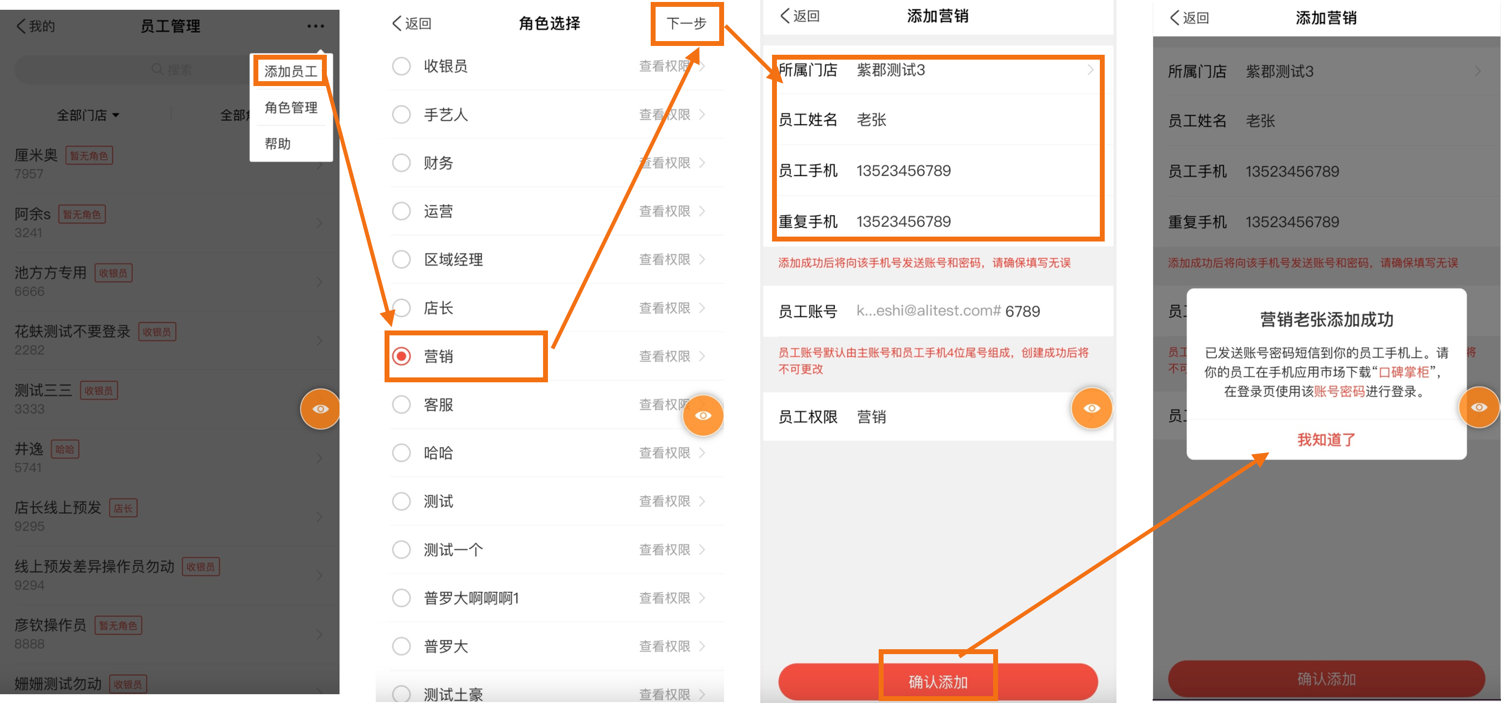The image size is (1501, 703).
Task: Open employee 阿余s 3241 row
Action: [x=169, y=223]
